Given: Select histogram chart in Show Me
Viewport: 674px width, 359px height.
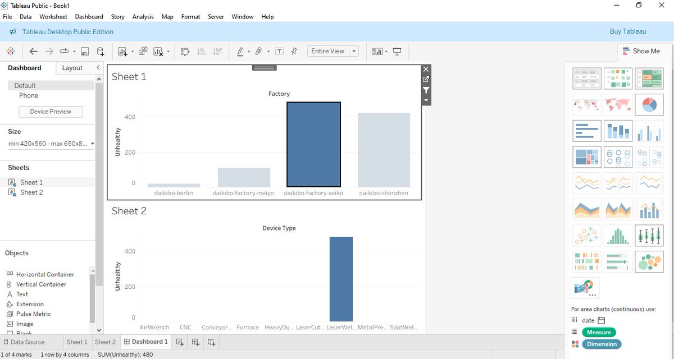Looking at the screenshot, I should [x=618, y=236].
